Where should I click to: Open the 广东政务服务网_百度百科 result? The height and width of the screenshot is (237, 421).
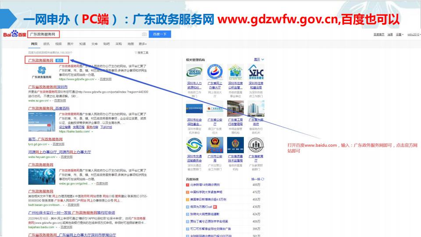click(49, 108)
